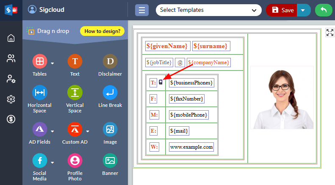
Task: Open the Save options dropdown arrow
Action: coord(304,10)
